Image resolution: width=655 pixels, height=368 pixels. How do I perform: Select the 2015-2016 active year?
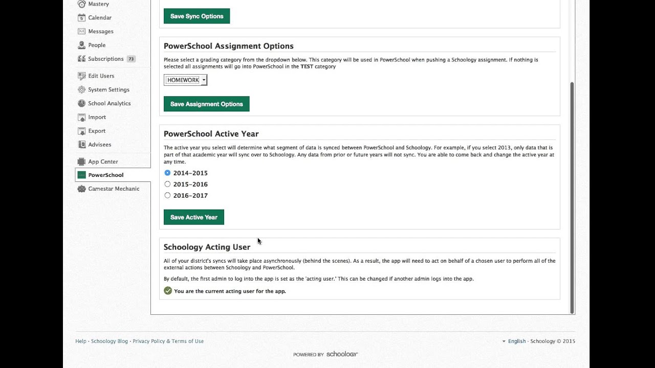coord(167,184)
